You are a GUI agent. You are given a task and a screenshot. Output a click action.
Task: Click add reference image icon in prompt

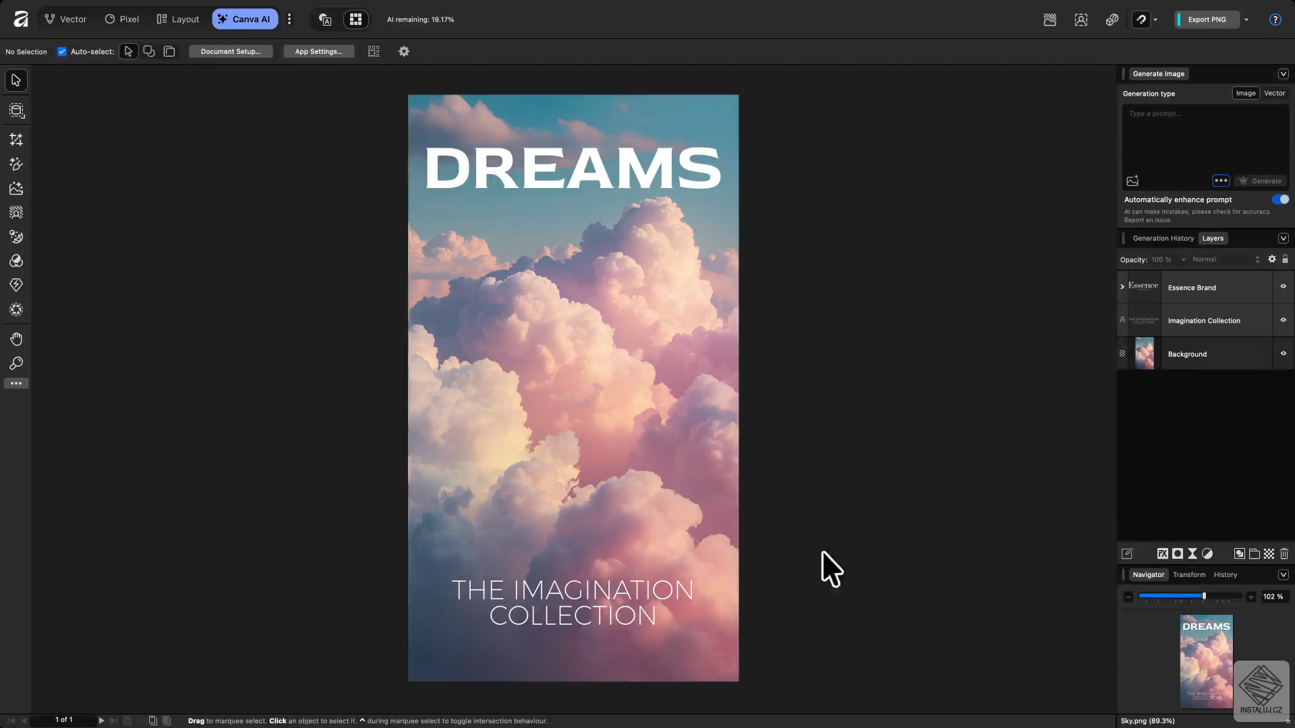[x=1132, y=181]
